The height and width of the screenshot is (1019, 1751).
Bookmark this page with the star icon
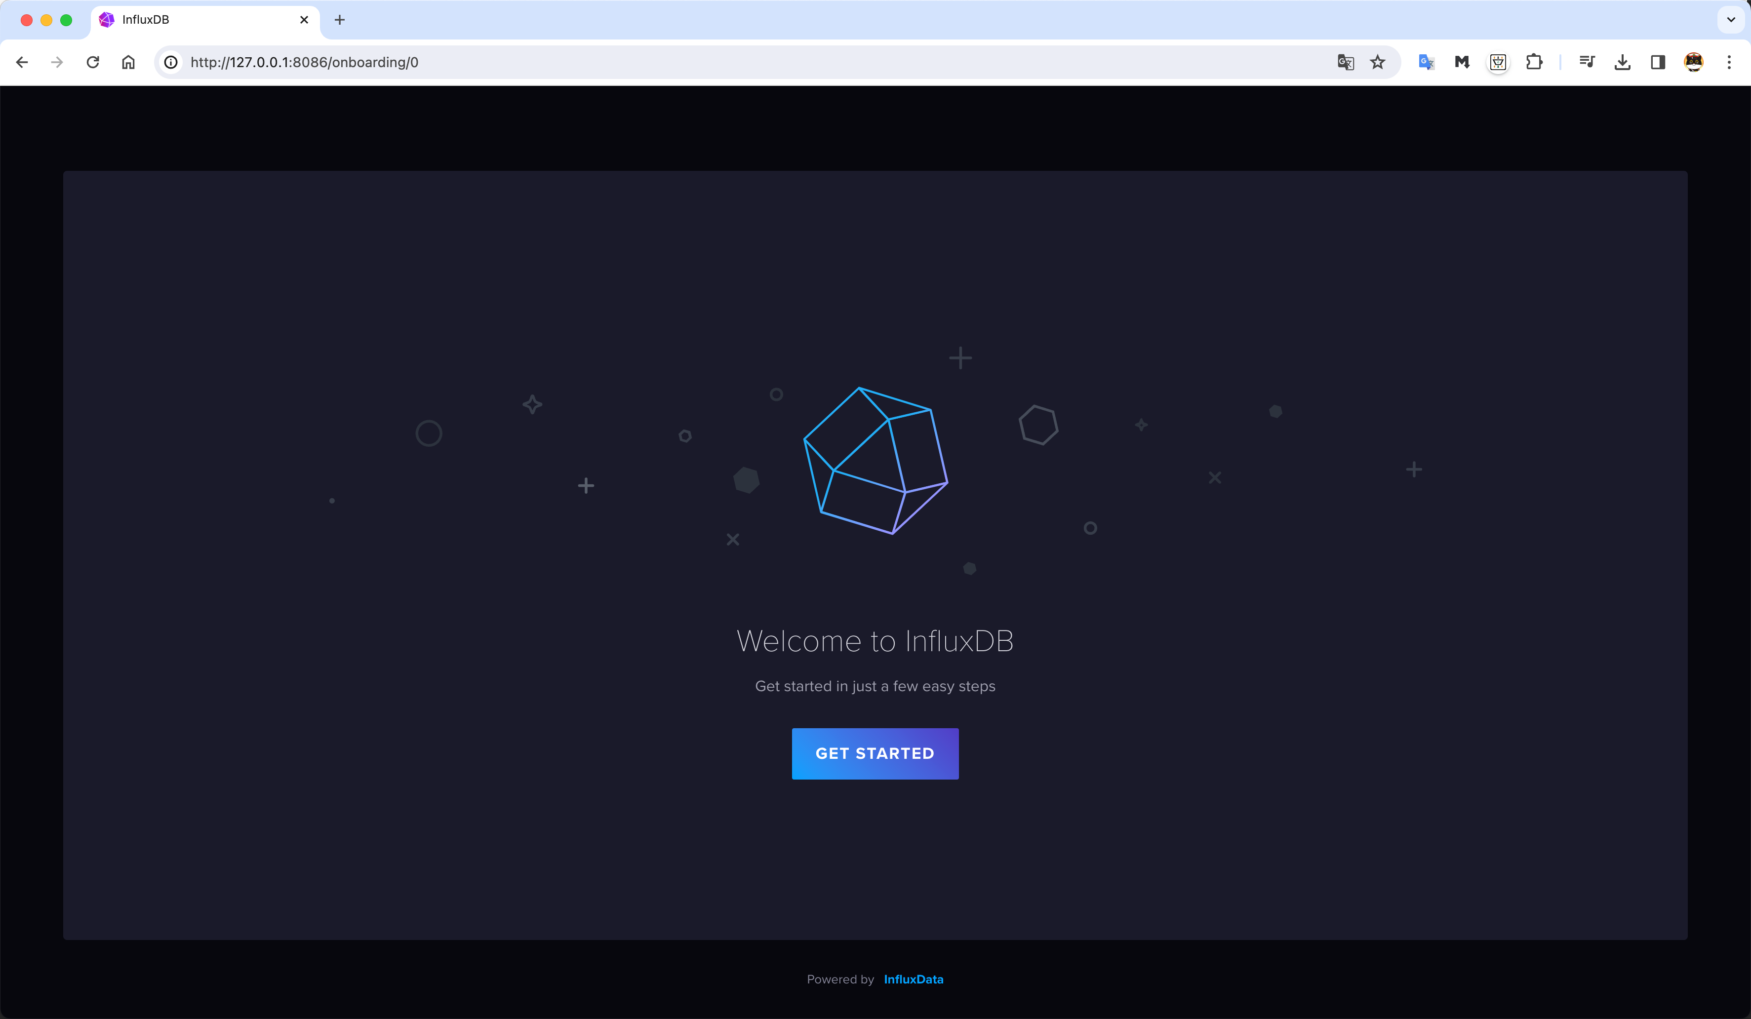point(1378,63)
